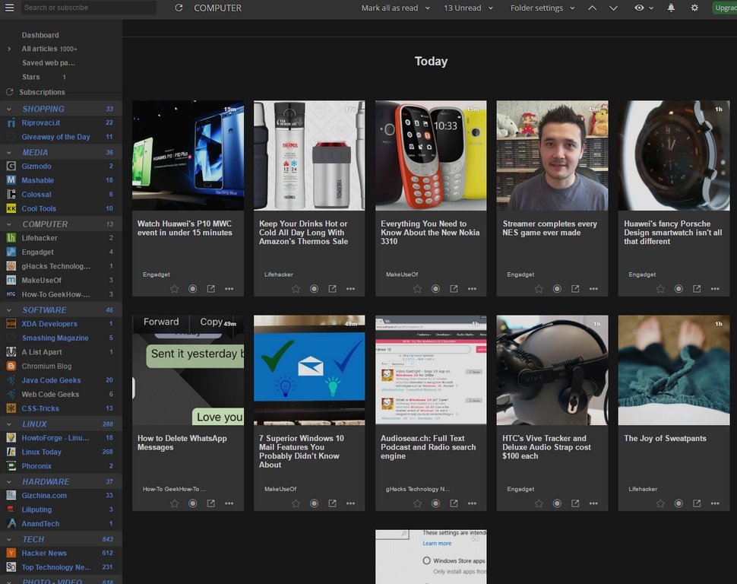Star The Joy of Sweatpants article

pos(660,503)
